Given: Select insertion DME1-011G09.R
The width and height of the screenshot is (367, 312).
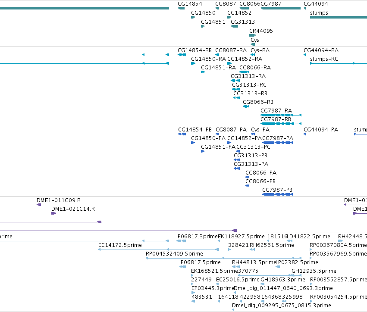Looking at the screenshot, I should 39,205.
